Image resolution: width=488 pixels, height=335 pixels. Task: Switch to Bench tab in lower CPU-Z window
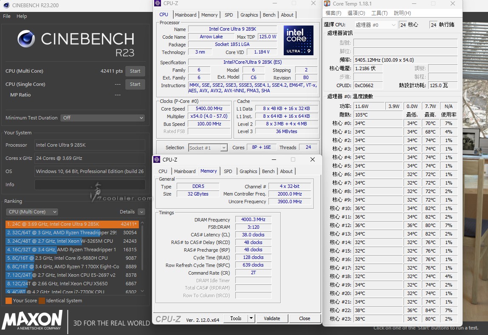click(268, 171)
